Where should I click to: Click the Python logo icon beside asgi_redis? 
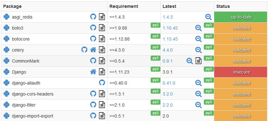7,17
